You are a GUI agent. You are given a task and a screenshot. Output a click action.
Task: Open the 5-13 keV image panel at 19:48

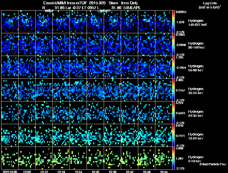146,158
